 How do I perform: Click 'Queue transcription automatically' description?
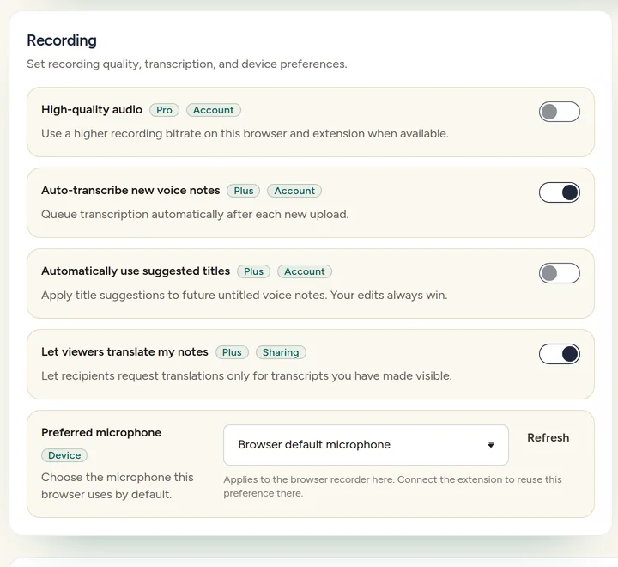[x=195, y=214]
